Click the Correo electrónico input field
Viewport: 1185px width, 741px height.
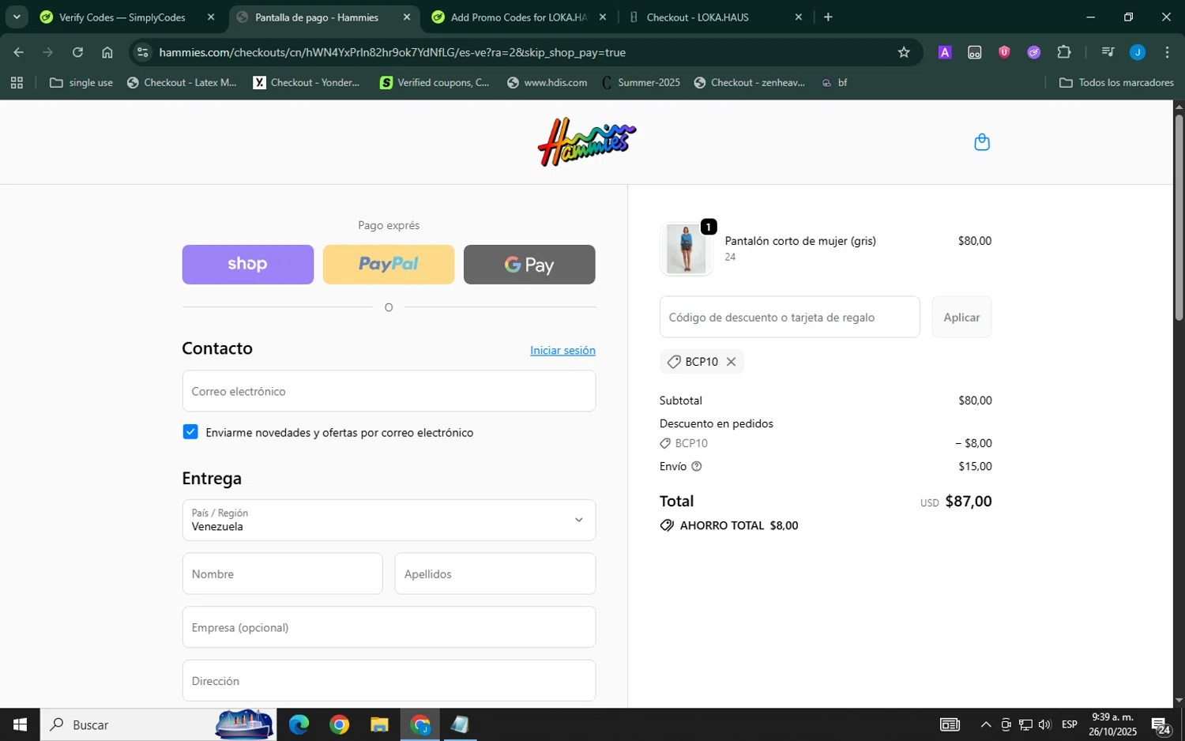389,391
